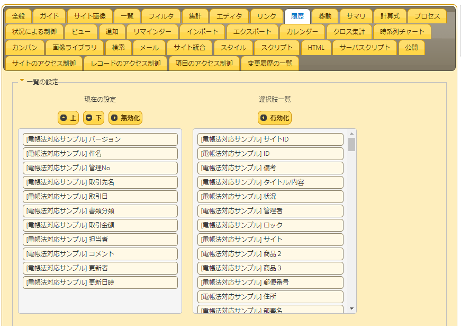This screenshot has width=461, height=326.
Task: Switch to the ビュー tab
Action: (81, 32)
